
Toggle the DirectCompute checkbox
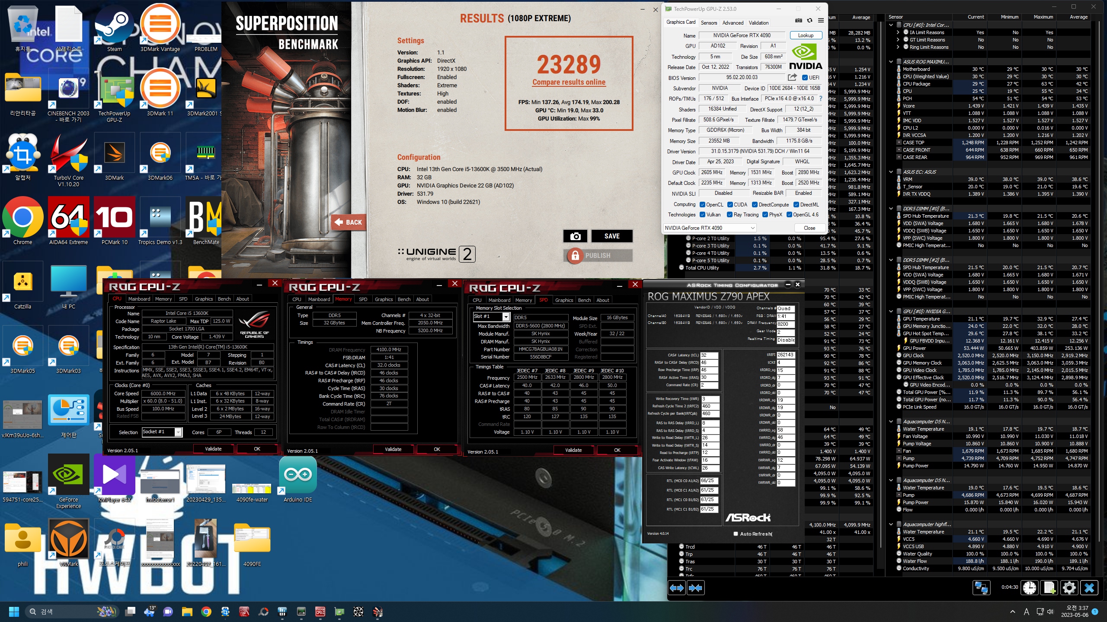[x=755, y=205]
